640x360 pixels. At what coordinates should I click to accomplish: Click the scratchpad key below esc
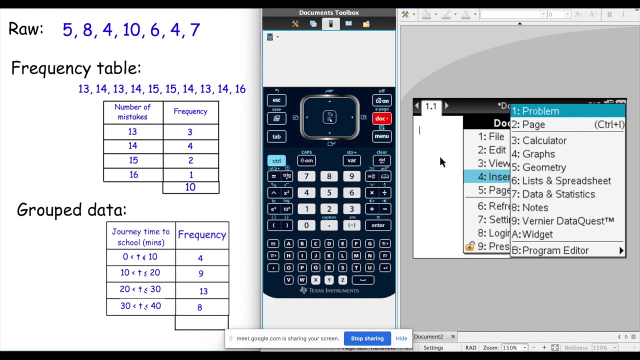pos(276,118)
